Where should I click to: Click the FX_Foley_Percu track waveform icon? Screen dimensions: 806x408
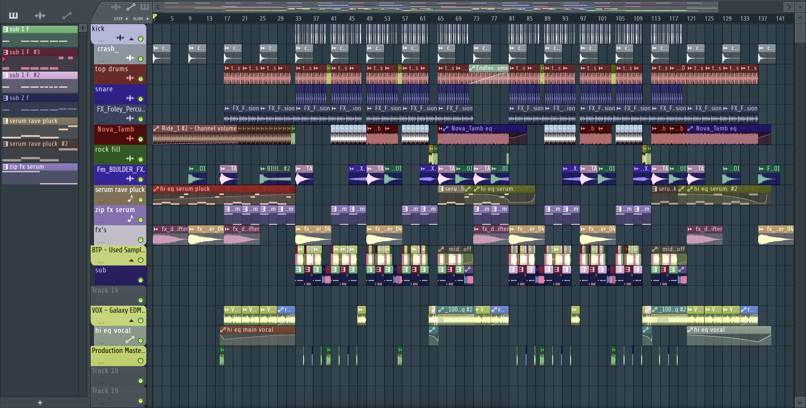(x=130, y=118)
